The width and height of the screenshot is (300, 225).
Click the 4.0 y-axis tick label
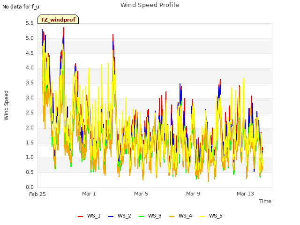coord(30,68)
